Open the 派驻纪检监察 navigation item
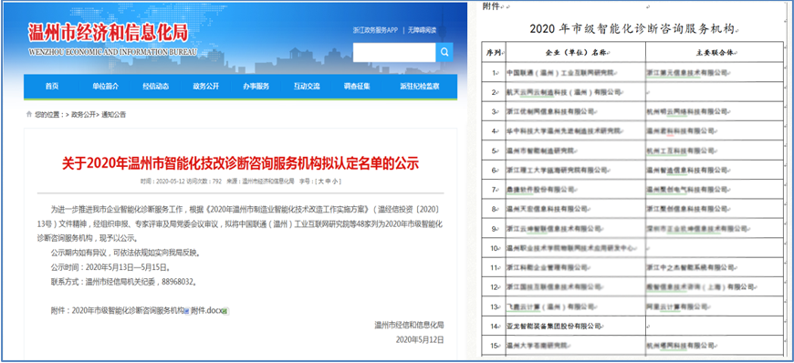This screenshot has width=794, height=363. tap(420, 87)
